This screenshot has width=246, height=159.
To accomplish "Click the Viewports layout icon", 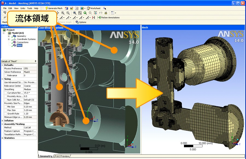I will pyautogui.click(x=113, y=13).
